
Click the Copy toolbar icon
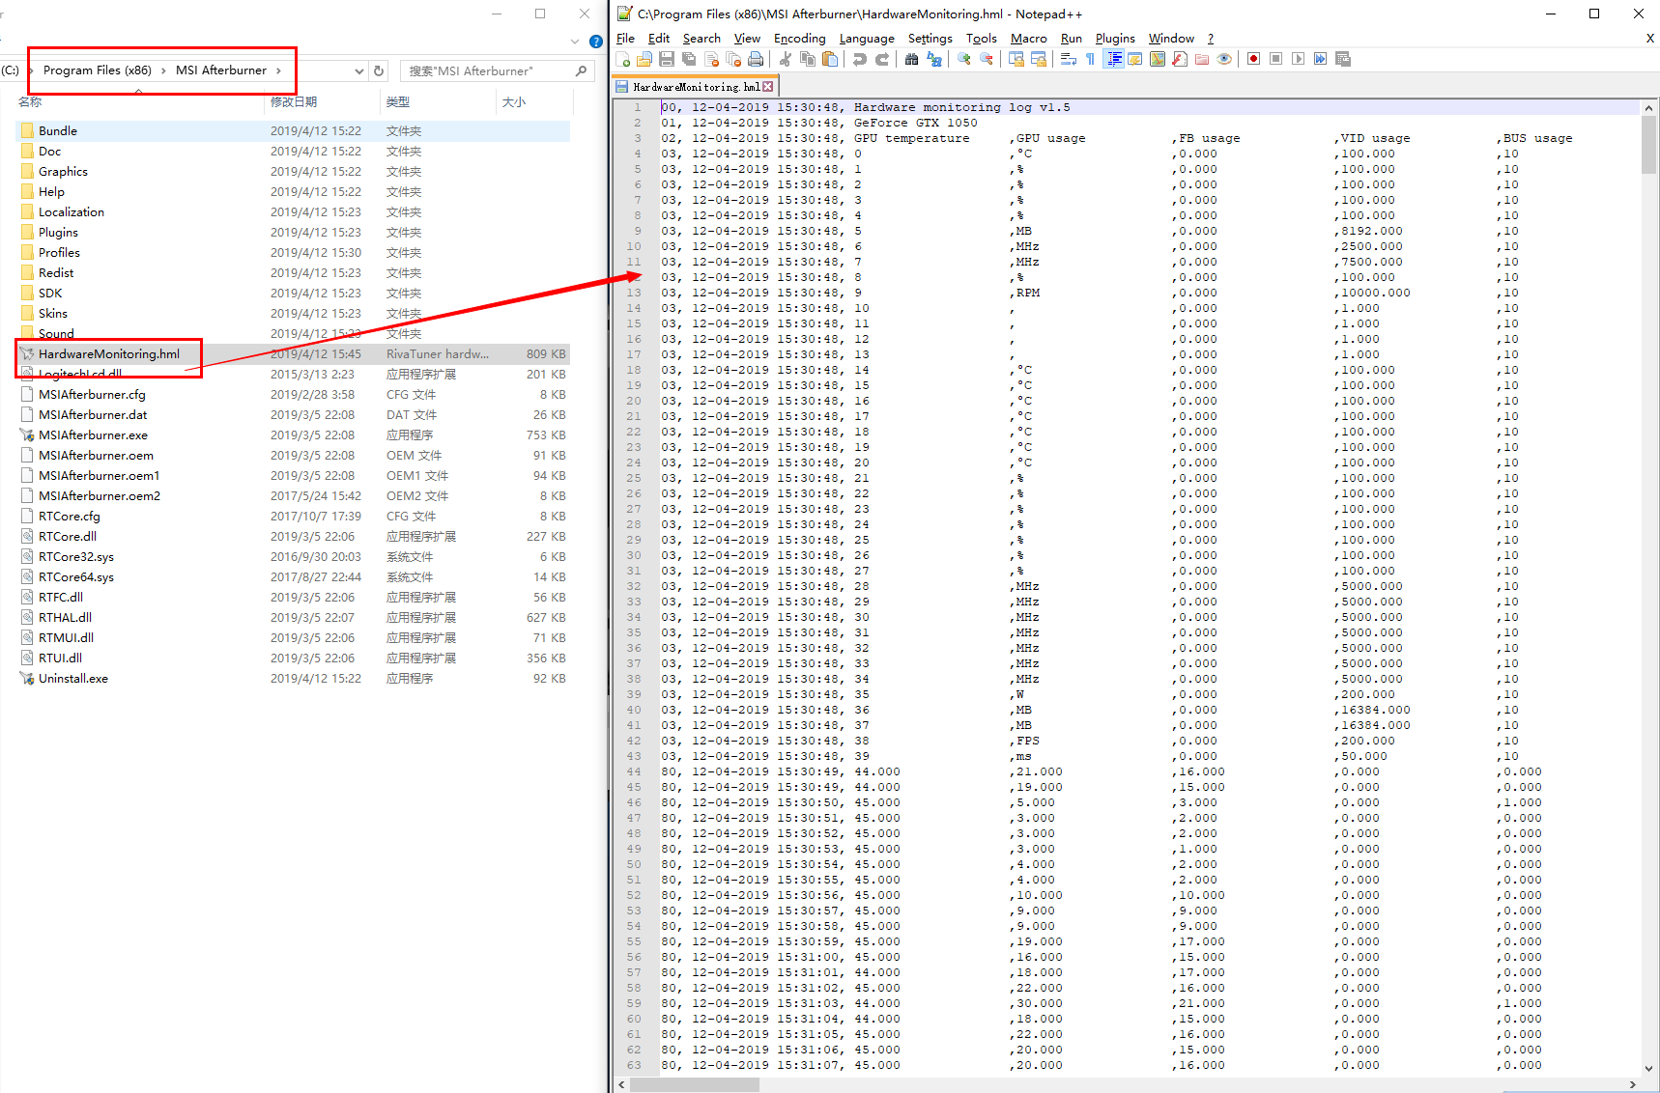(807, 59)
